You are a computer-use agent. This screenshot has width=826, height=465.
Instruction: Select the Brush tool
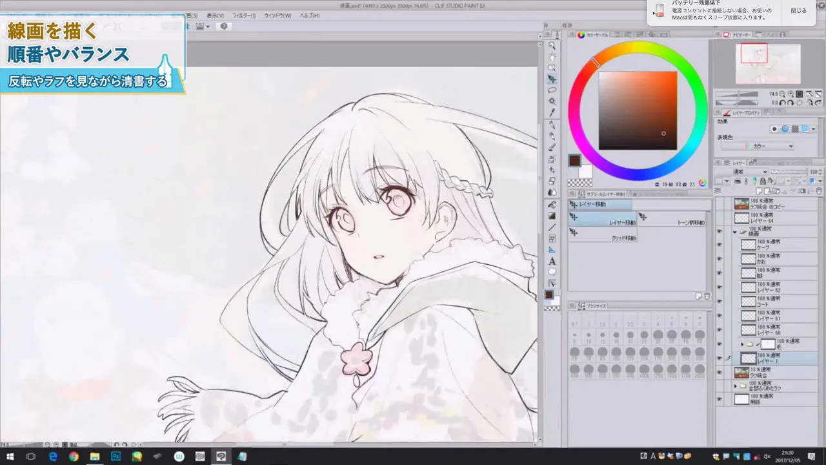[x=552, y=147]
